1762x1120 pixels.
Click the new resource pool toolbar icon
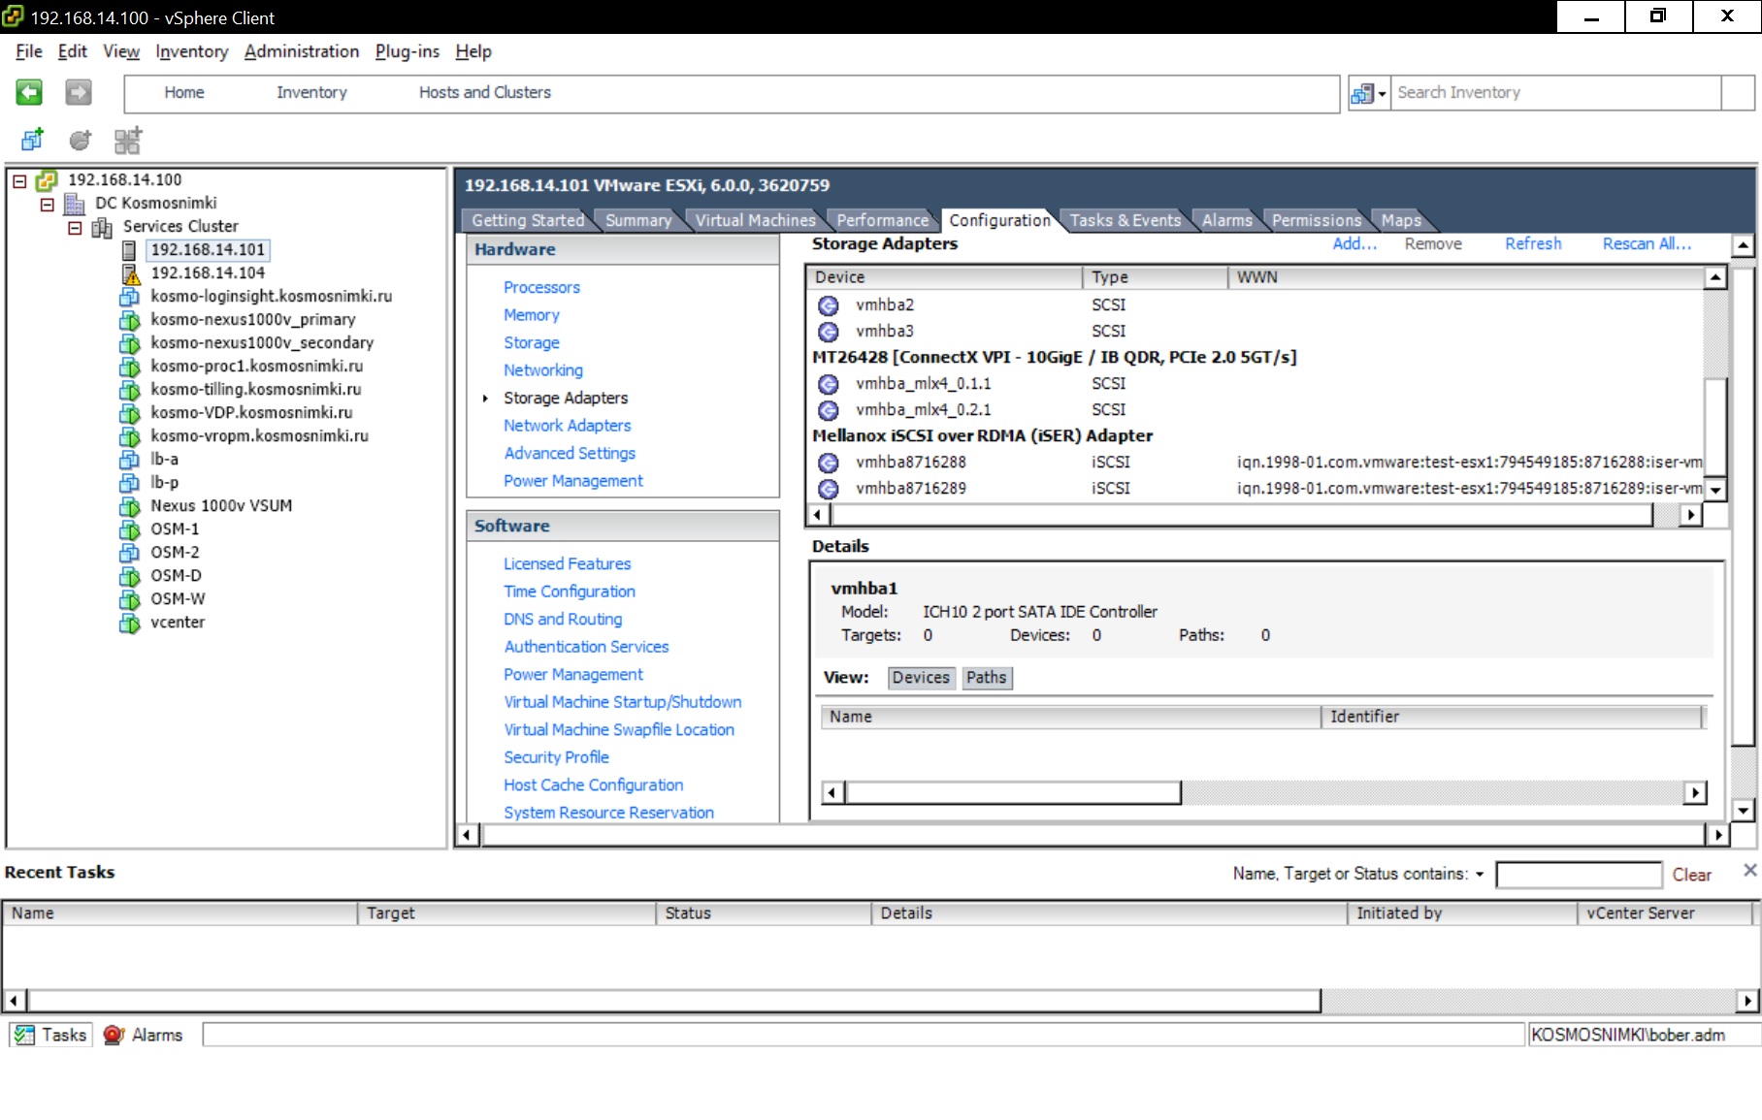(81, 141)
